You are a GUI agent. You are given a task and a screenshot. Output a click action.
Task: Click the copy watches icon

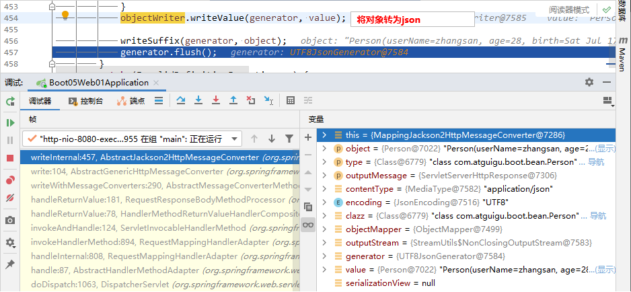tap(308, 207)
